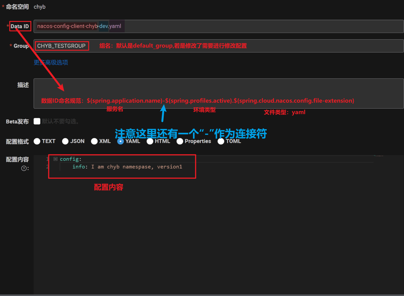The height and width of the screenshot is (296, 404).
Task: Toggle the Beta发布 checkbox
Action: coord(37,121)
